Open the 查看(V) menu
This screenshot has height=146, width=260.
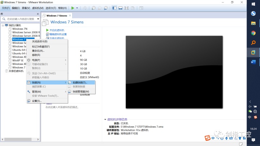point(26,8)
